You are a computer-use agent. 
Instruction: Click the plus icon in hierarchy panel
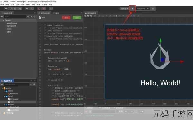tap(2, 16)
